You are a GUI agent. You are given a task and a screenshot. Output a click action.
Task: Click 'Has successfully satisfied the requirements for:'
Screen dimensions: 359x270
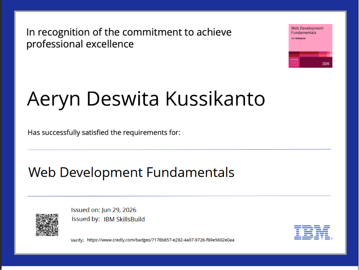click(x=104, y=132)
